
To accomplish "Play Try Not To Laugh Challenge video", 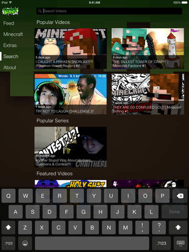I will [70, 94].
